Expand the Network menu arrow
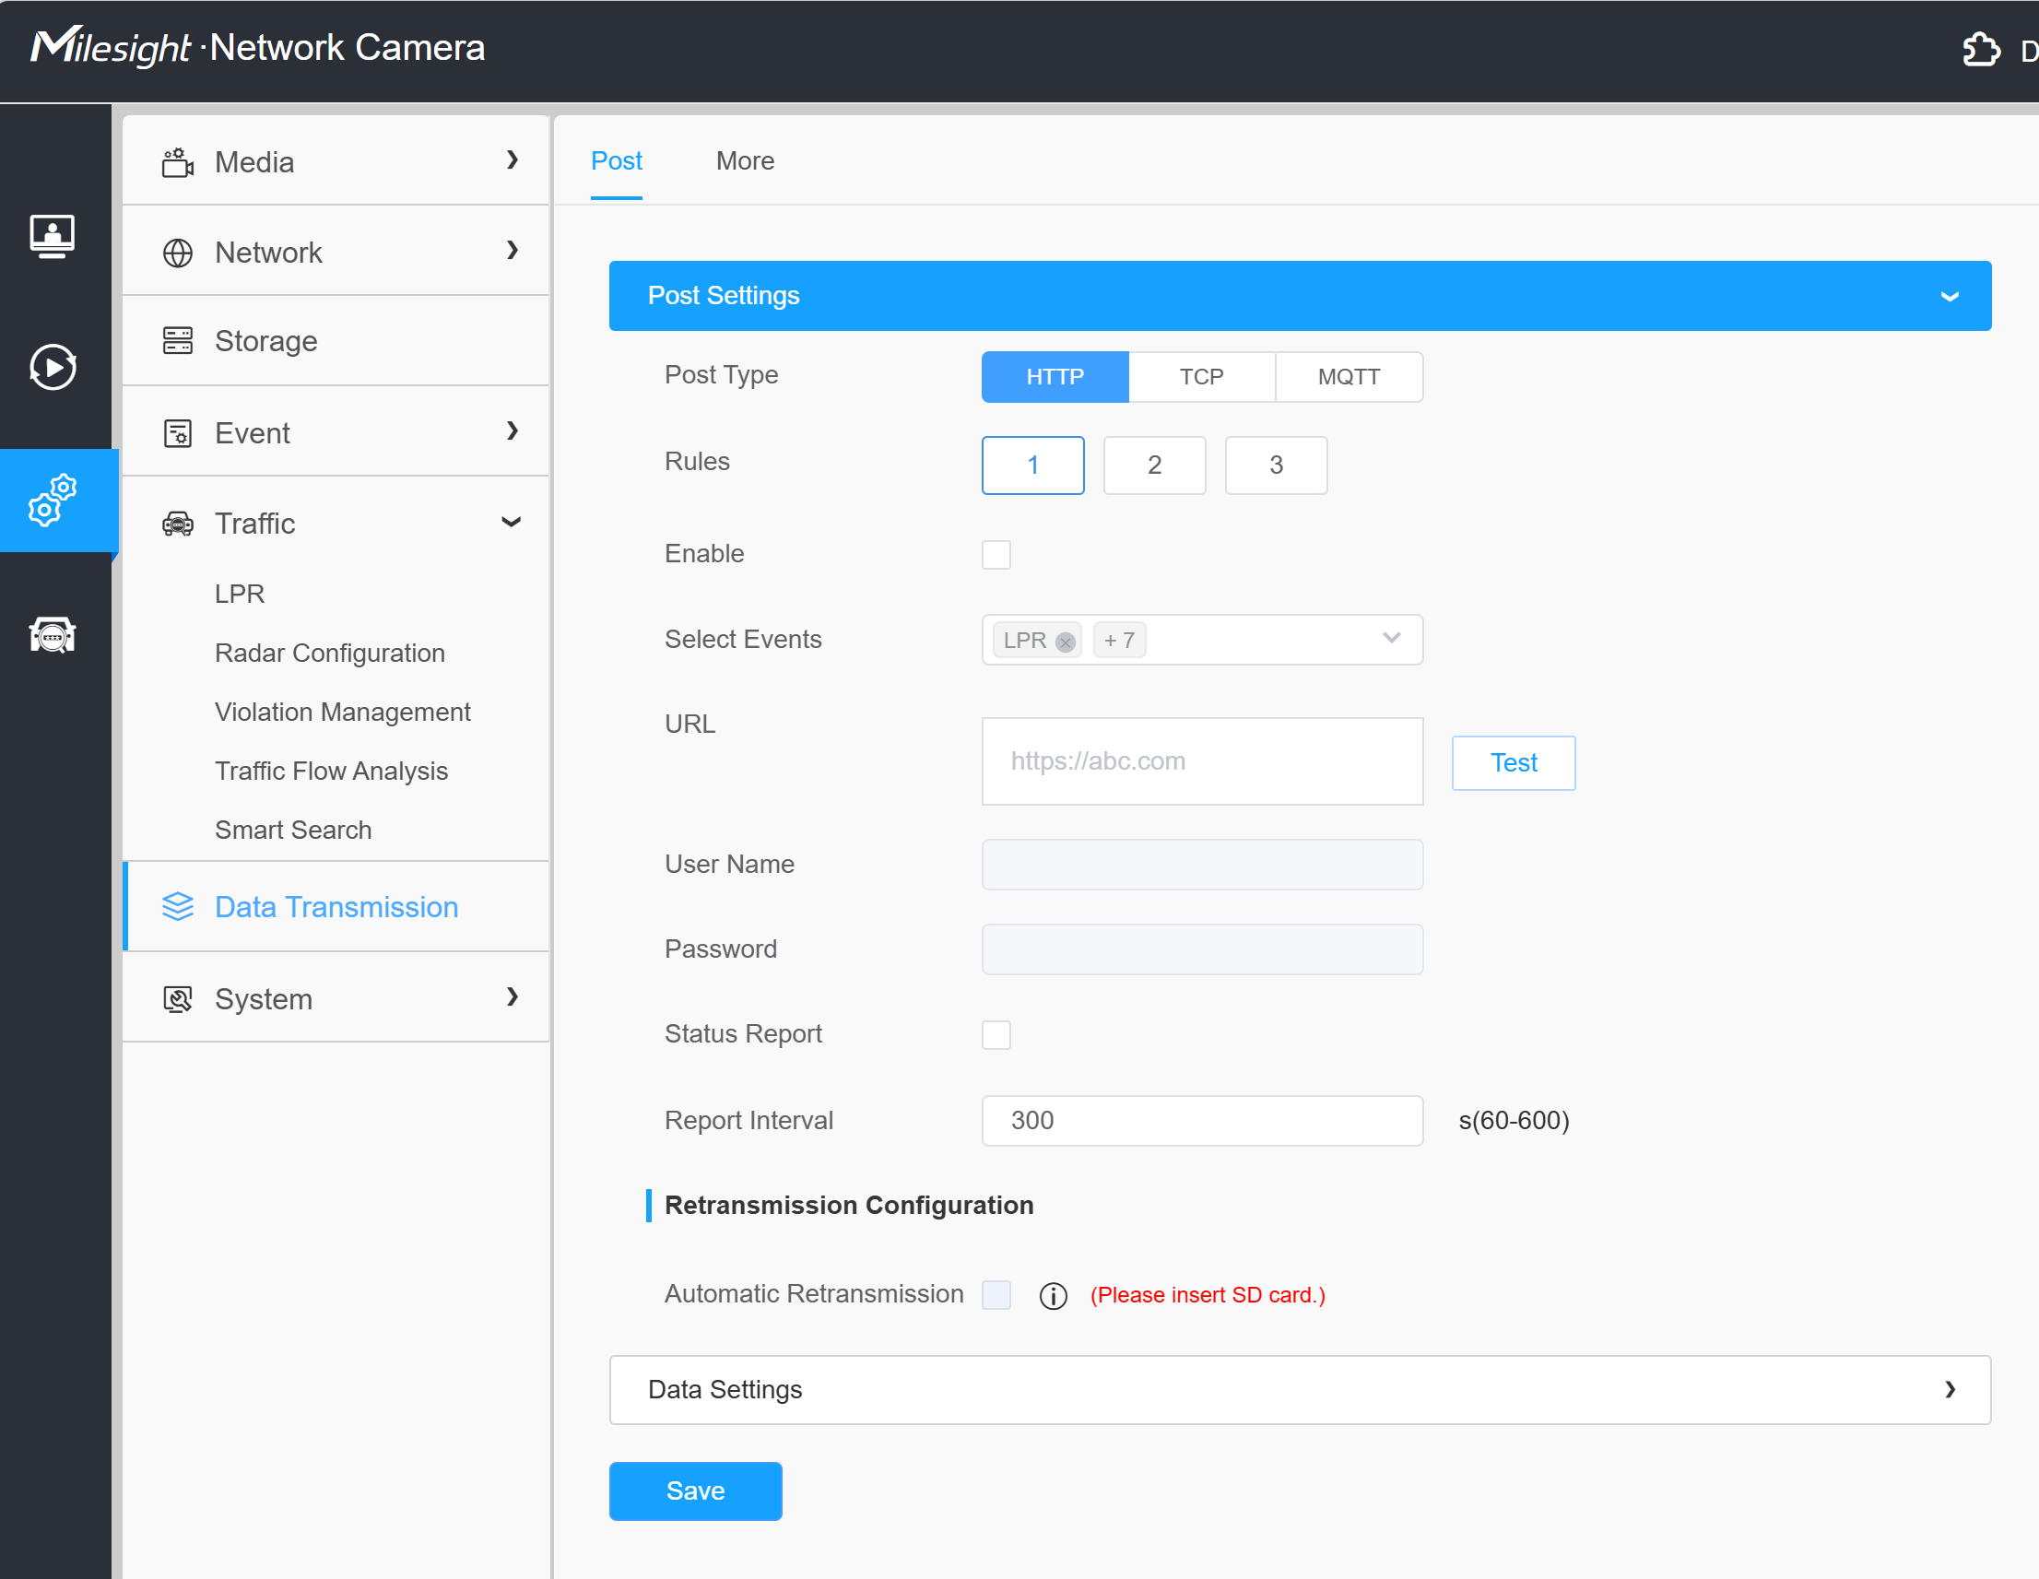2039x1579 pixels. [512, 250]
